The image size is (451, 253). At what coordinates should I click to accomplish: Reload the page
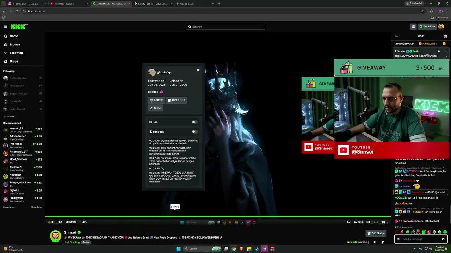pyautogui.click(x=17, y=11)
